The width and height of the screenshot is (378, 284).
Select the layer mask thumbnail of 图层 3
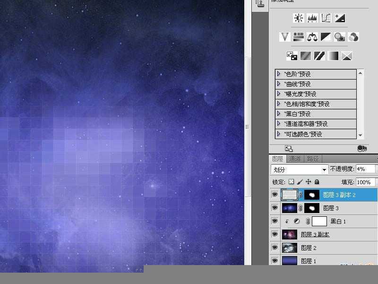(312, 208)
